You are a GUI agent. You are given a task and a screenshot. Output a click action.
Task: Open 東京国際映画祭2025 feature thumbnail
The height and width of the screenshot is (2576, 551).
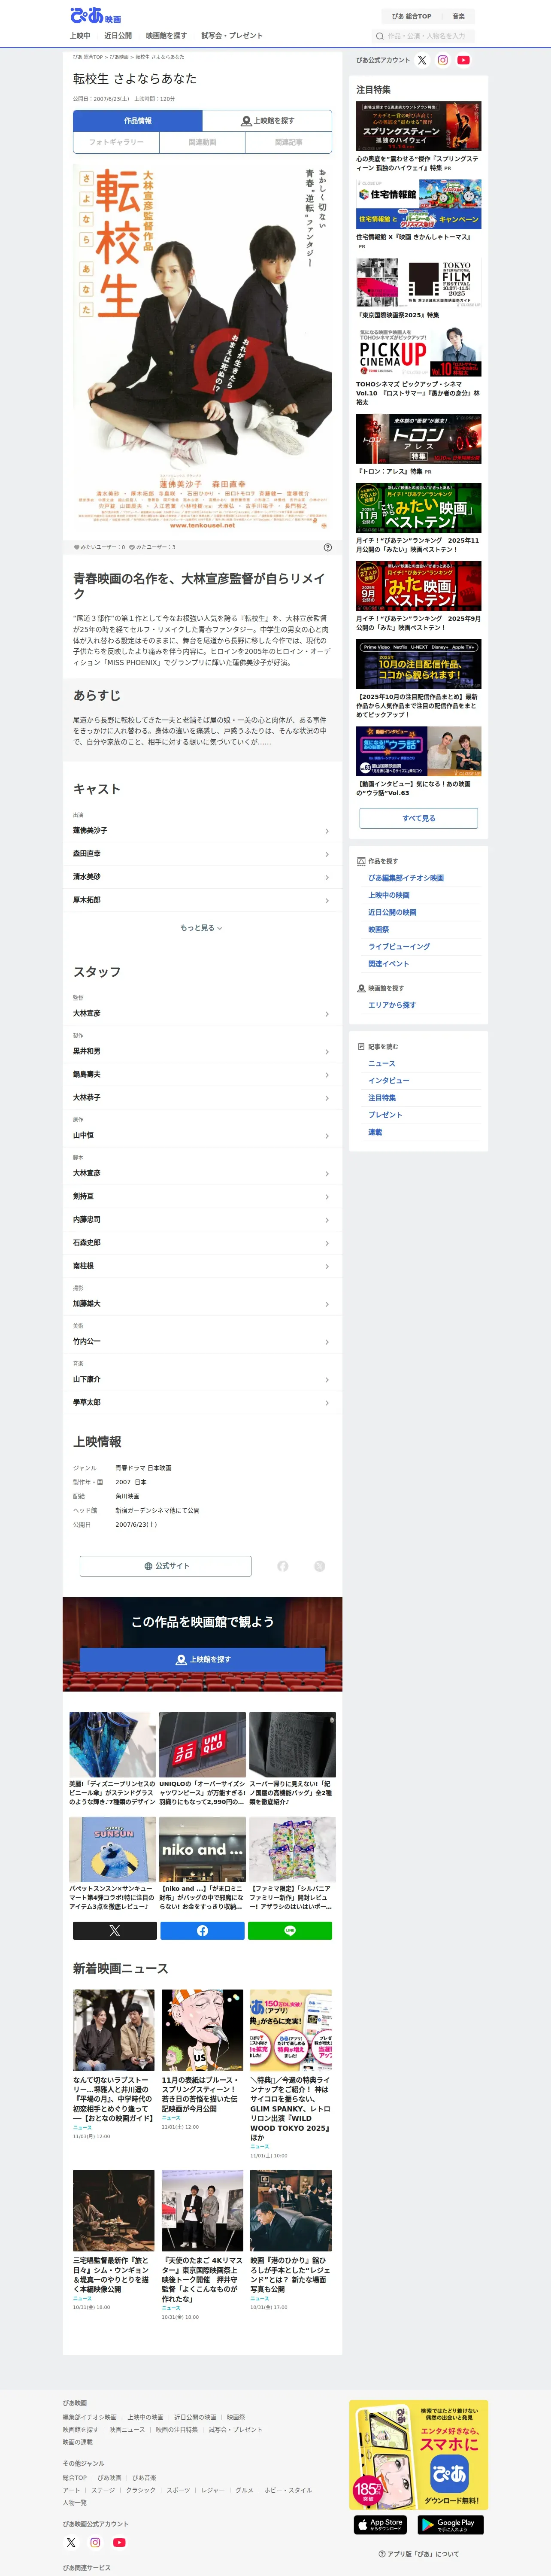click(418, 283)
